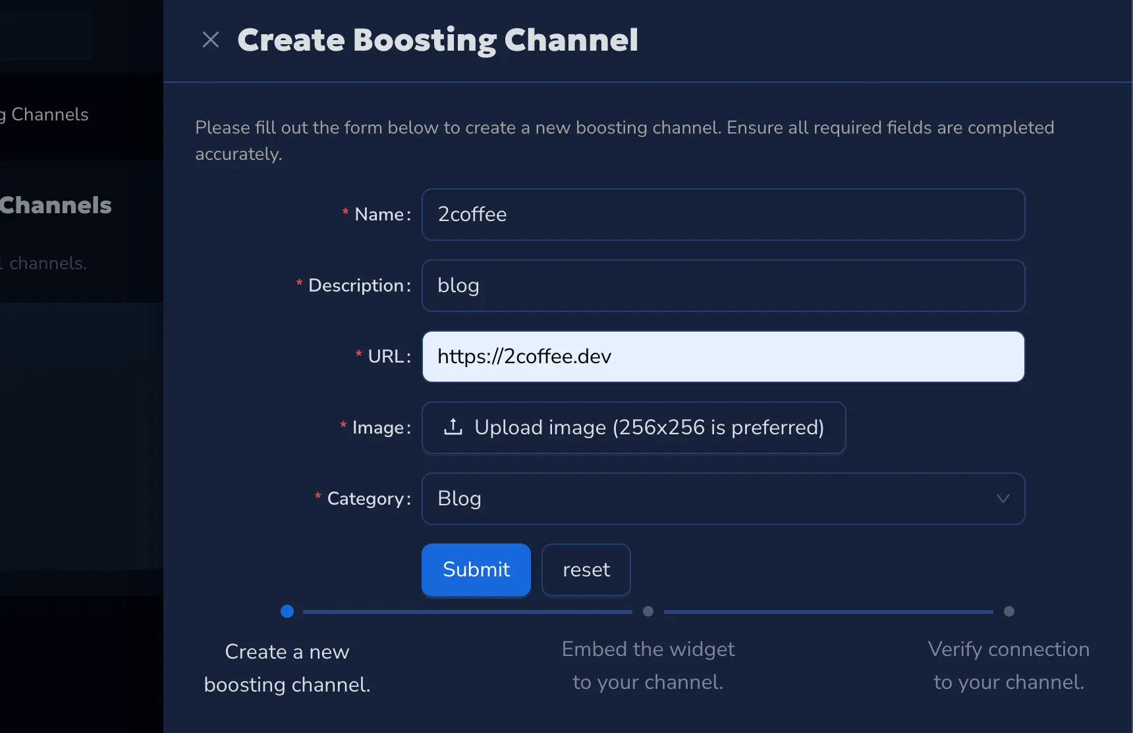Click the second step dot for embedding widget
The height and width of the screenshot is (733, 1133).
648,611
